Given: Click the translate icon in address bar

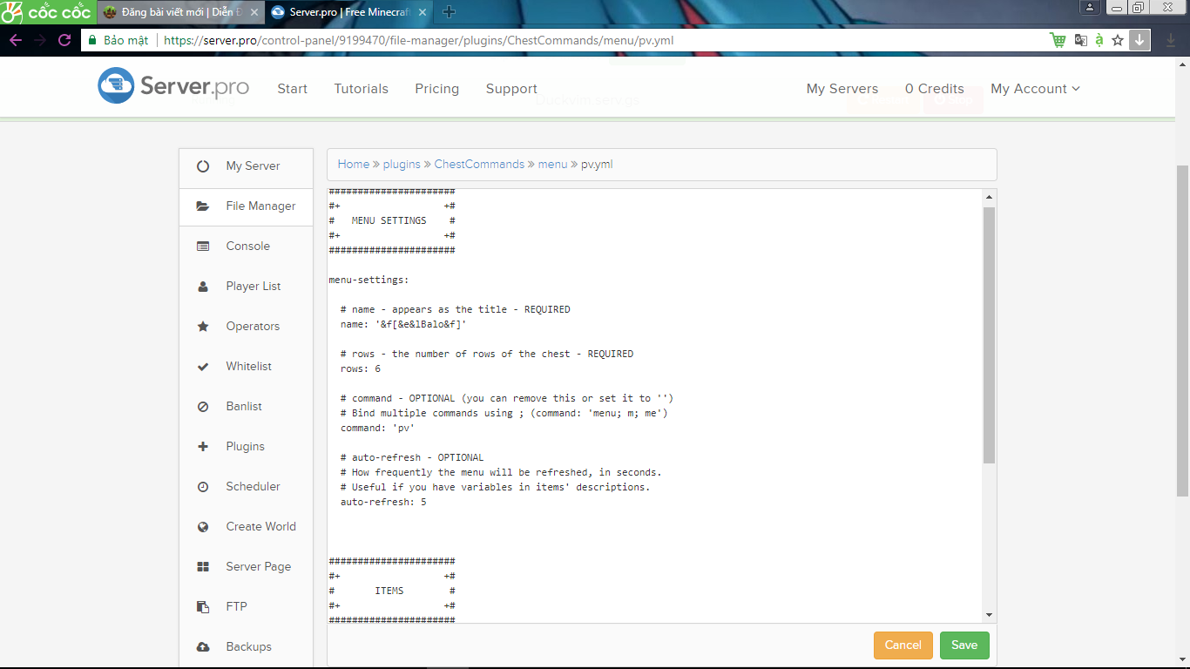Looking at the screenshot, I should pyautogui.click(x=1080, y=40).
